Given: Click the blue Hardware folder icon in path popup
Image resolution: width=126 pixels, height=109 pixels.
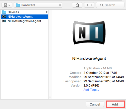Looking at the screenshot, I should click(18, 5).
